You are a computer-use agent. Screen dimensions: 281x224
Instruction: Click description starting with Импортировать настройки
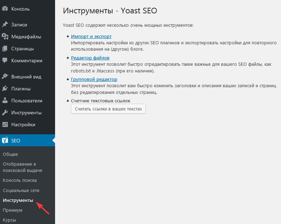(x=174, y=46)
